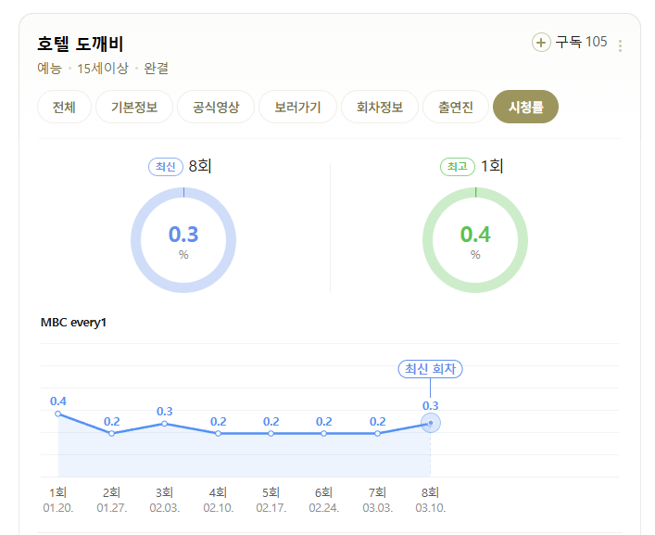Click the blue 0.3% latest rating donut
655x535 pixels.
tap(183, 240)
